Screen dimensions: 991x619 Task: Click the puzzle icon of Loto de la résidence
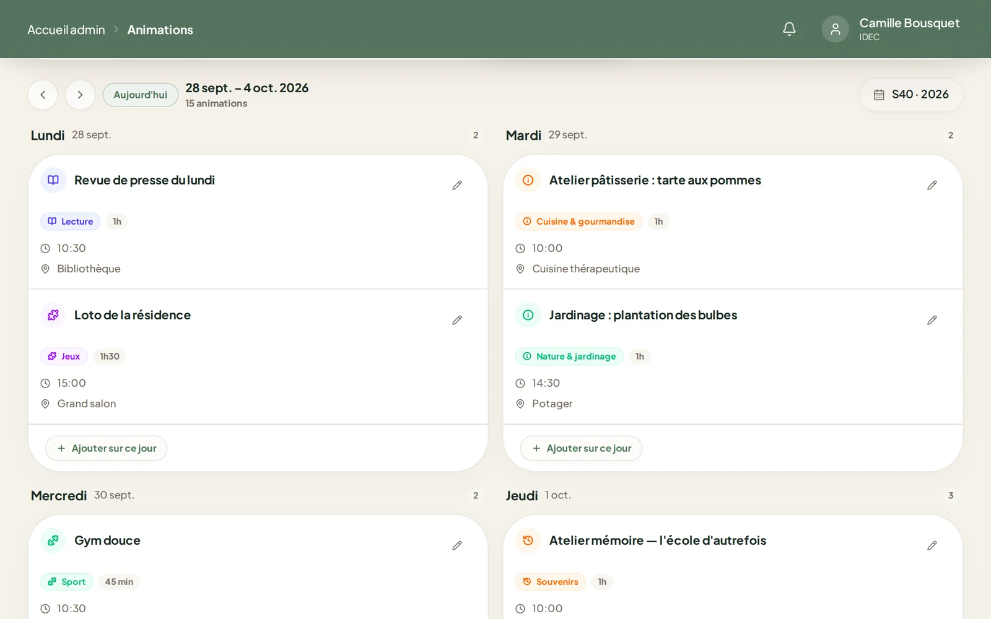click(x=53, y=315)
